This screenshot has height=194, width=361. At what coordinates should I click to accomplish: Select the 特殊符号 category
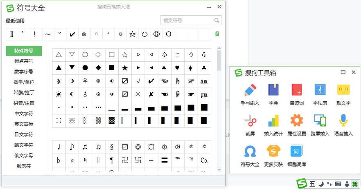click(x=24, y=51)
